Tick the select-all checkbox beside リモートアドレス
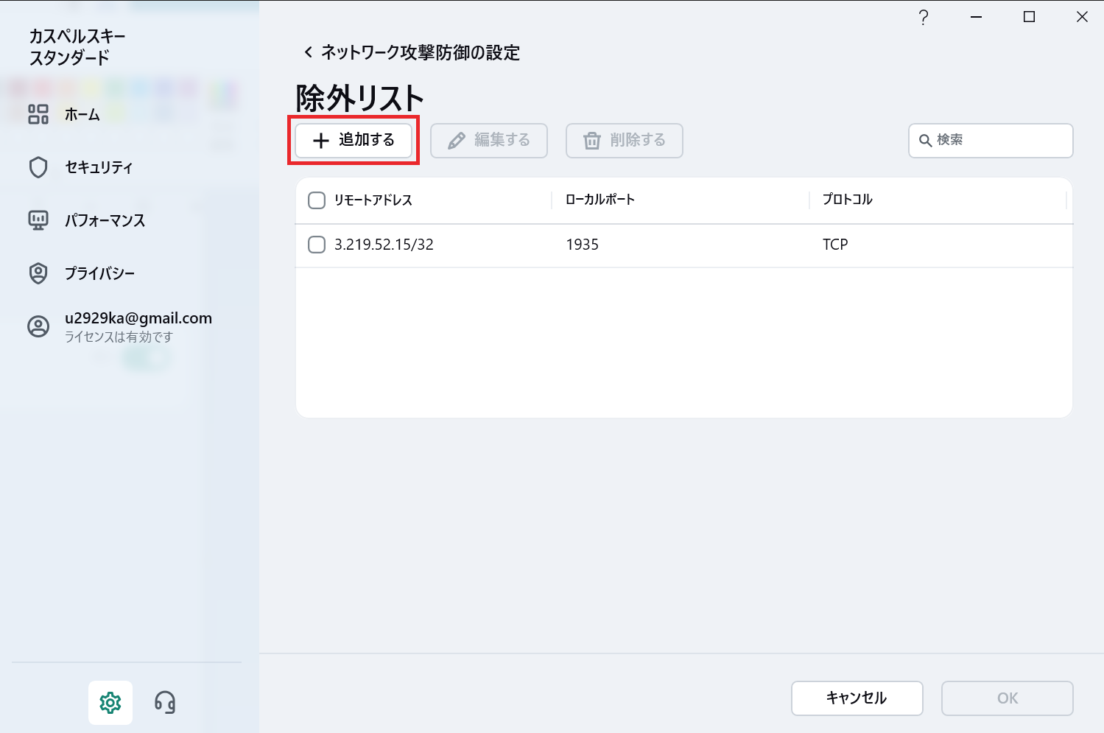This screenshot has width=1104, height=733. pos(317,200)
